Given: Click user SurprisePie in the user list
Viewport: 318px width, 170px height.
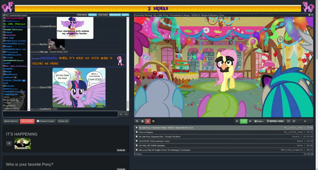Looking at the screenshot, I should click(14, 92).
